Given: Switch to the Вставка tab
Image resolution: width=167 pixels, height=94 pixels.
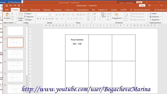Looking at the screenshot, I should pos(24,10).
